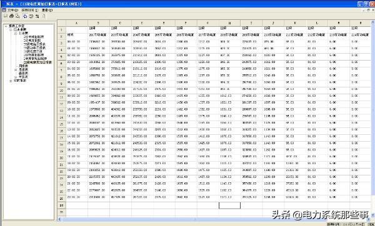Click the print icon in the toolbar
375x226 pixels.
[11, 16]
